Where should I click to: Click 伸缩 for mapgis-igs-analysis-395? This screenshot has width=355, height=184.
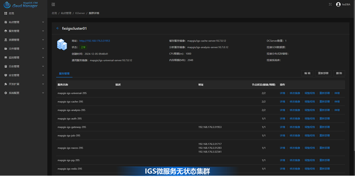click(x=337, y=110)
